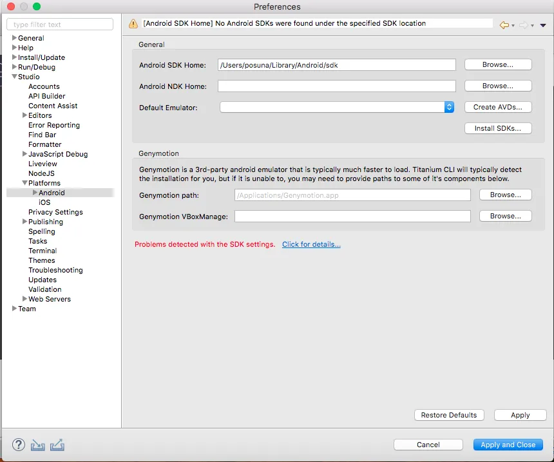
Task: Expand the Run/Debug tree node
Action: coord(14,66)
